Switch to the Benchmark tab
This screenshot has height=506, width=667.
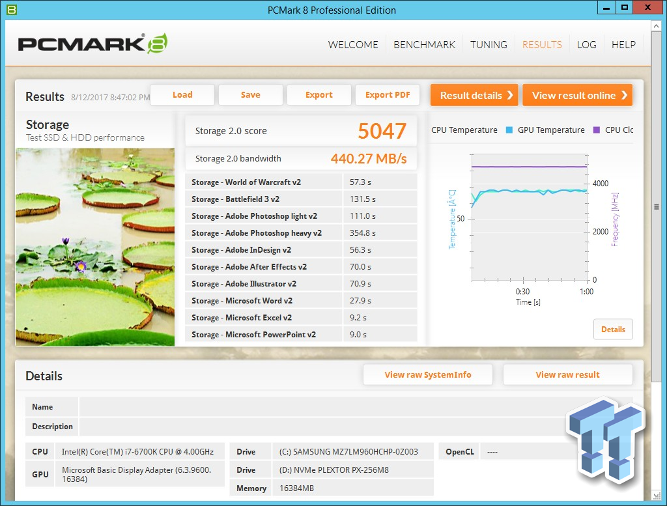click(424, 45)
